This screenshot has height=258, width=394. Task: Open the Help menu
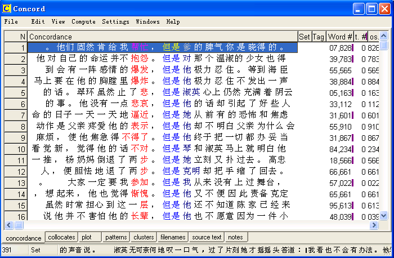coord(173,21)
